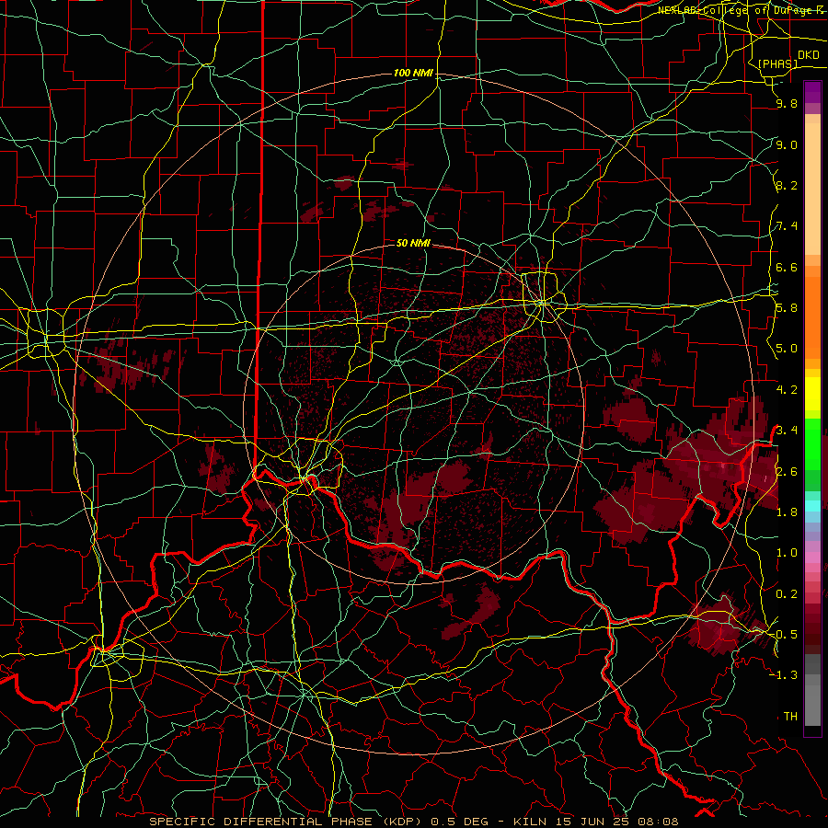Select the purple top segment of the color scale

pyautogui.click(x=812, y=92)
